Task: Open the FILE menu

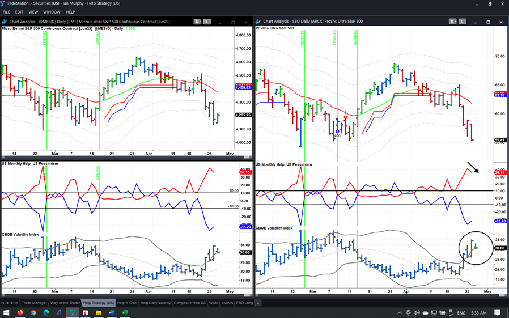Action: pos(6,12)
